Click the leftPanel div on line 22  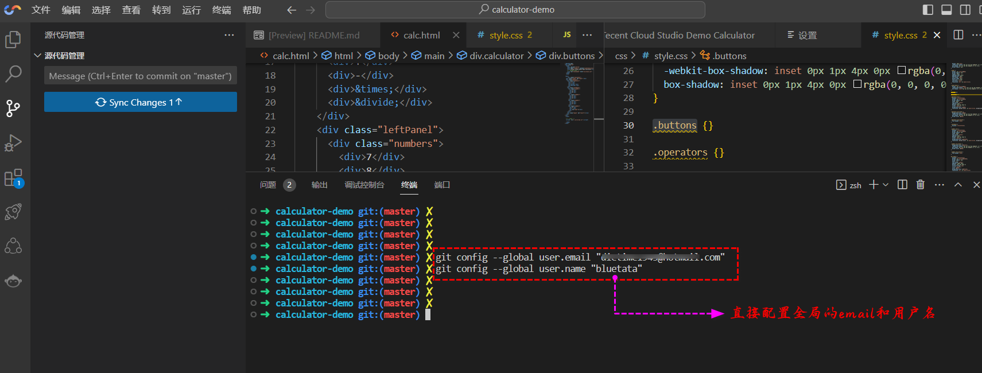(380, 130)
